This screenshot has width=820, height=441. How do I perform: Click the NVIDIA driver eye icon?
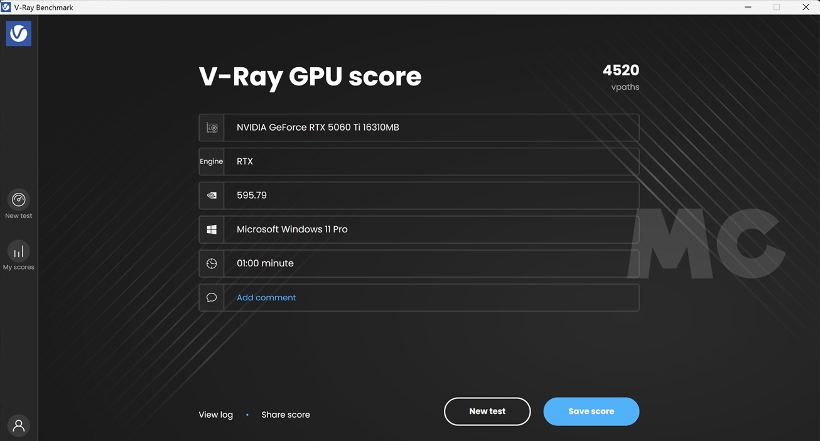click(212, 195)
